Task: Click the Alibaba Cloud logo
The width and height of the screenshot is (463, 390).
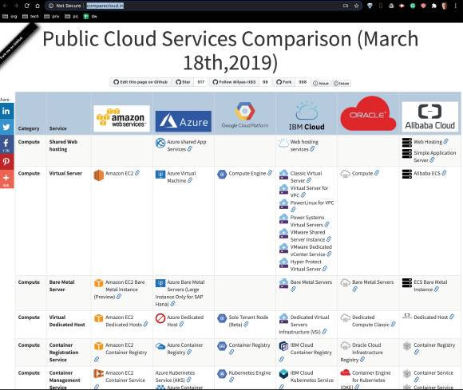Action: click(429, 116)
